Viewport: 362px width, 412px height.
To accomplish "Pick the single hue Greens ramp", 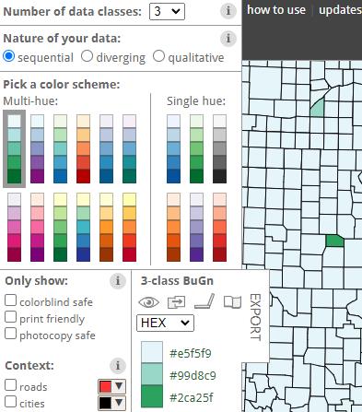I will [196, 149].
